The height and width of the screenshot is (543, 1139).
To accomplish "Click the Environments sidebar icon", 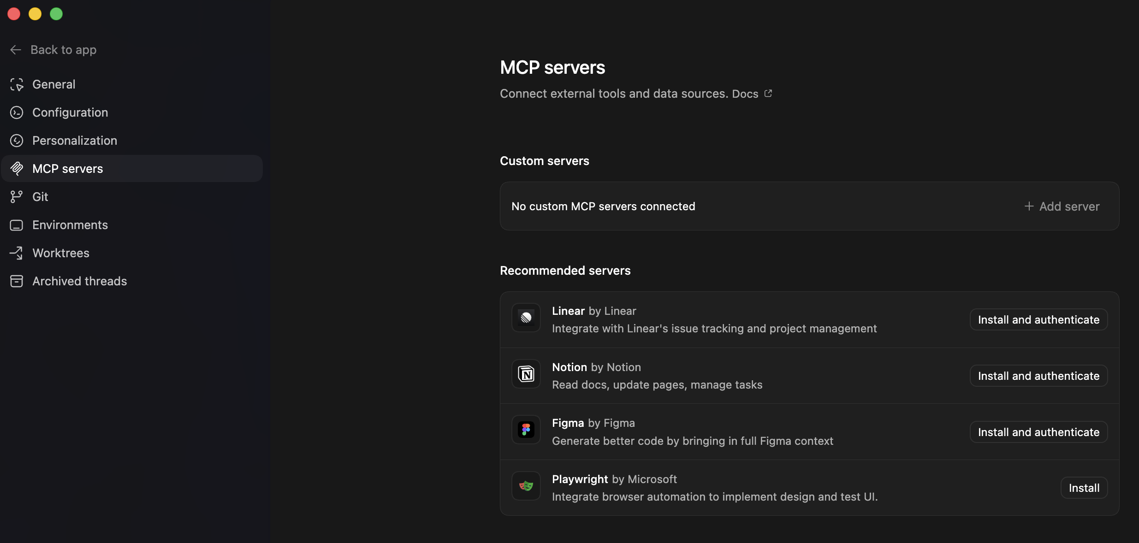I will 17,225.
